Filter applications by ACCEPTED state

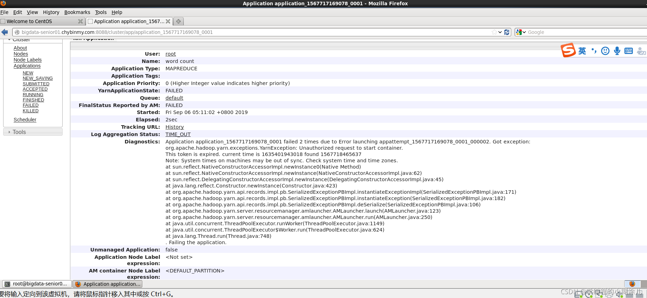pyautogui.click(x=35, y=89)
